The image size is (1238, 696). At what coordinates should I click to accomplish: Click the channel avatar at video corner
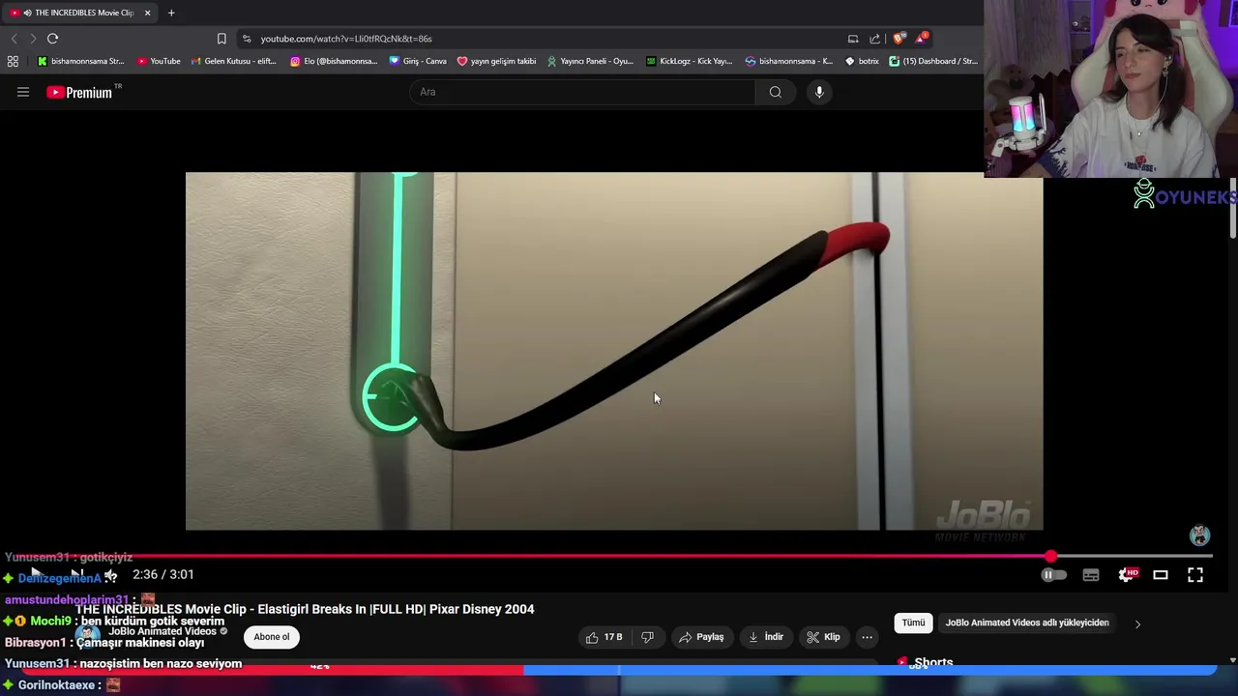pos(1199,536)
